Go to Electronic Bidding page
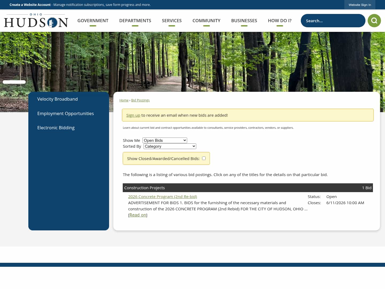Image resolution: width=385 pixels, height=289 pixels. click(x=56, y=128)
